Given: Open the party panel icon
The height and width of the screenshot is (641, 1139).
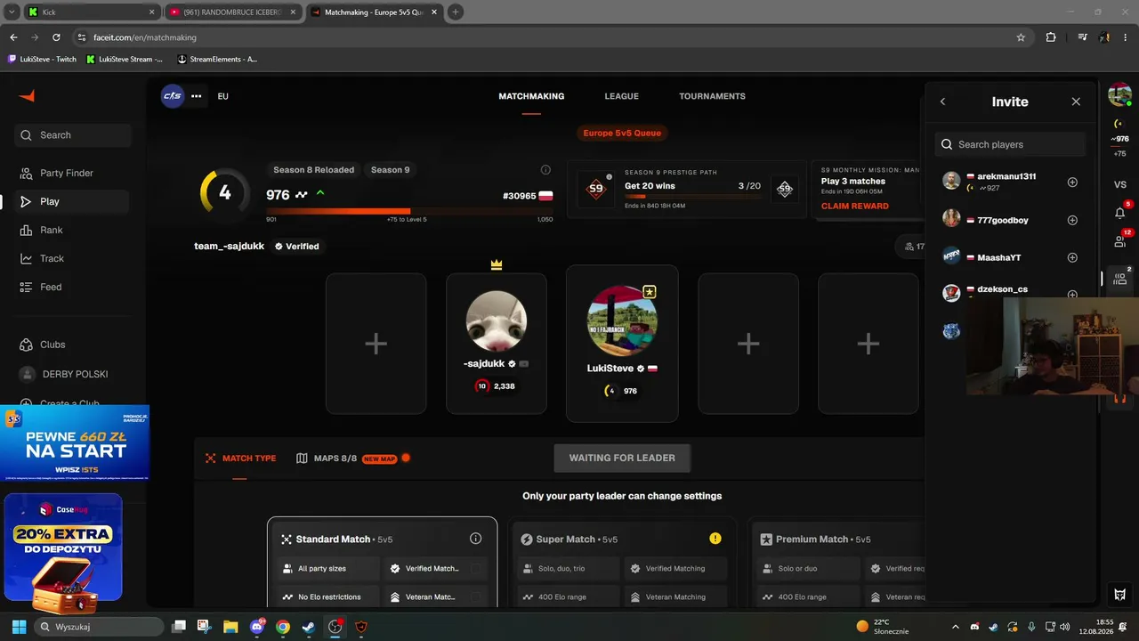Looking at the screenshot, I should pyautogui.click(x=1120, y=279).
